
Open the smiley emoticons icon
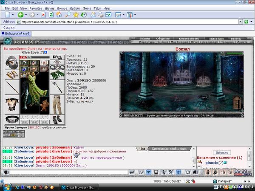(x=188, y=172)
